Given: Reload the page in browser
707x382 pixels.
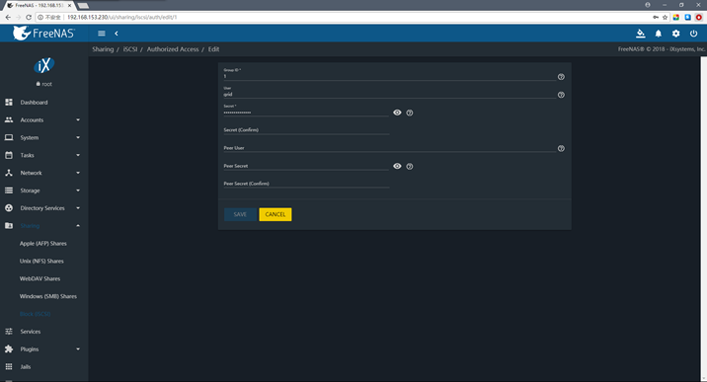Looking at the screenshot, I should point(29,17).
